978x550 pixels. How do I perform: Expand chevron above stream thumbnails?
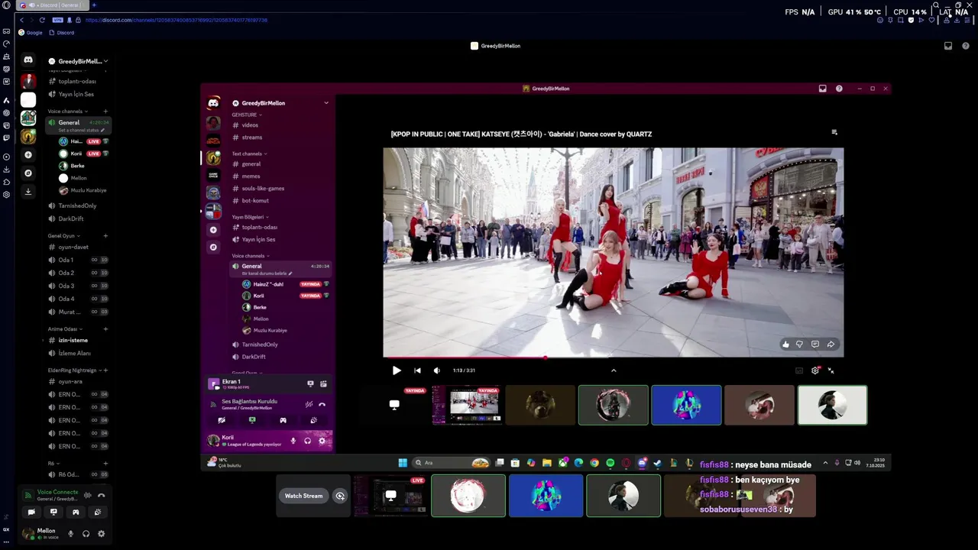coord(614,370)
